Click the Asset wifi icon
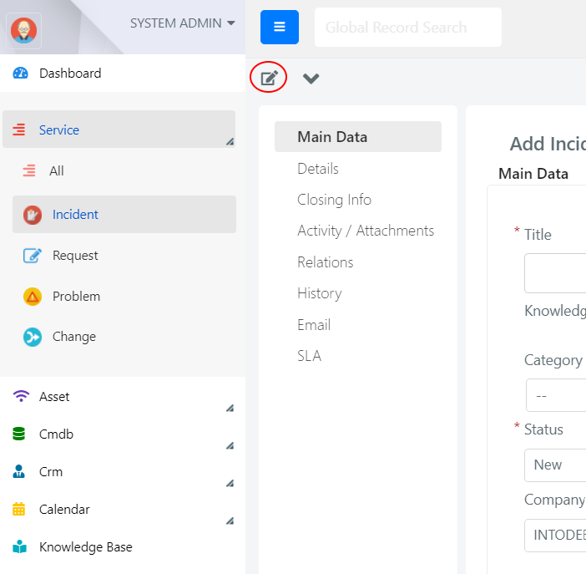This screenshot has height=574, width=586. [x=21, y=396]
